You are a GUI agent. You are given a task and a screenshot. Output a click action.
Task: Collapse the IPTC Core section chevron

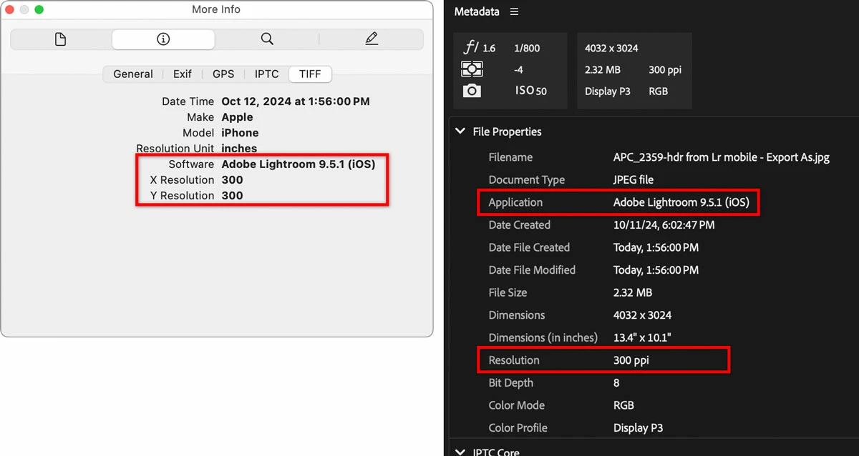(x=460, y=451)
